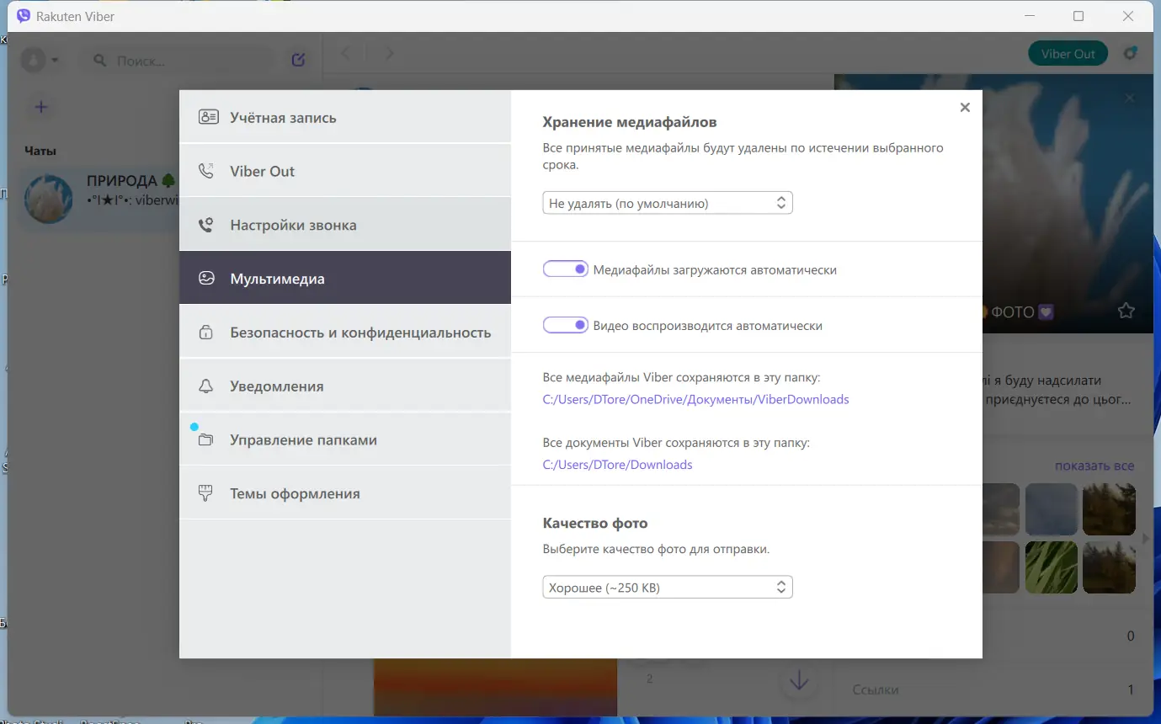Switch to the Учётная запись settings section
This screenshot has height=724, width=1161.
284,117
